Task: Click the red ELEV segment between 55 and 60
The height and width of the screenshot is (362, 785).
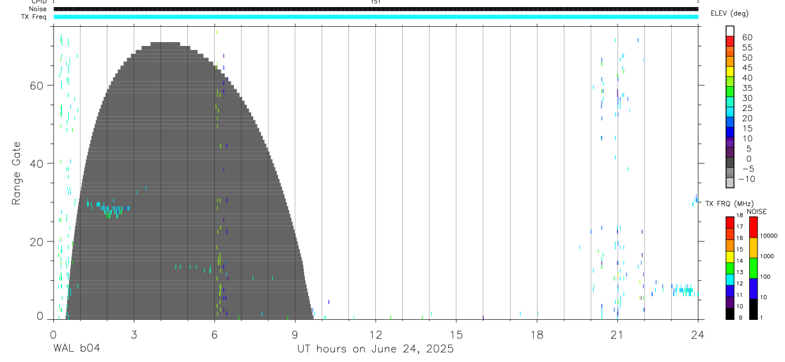Action: (x=730, y=42)
